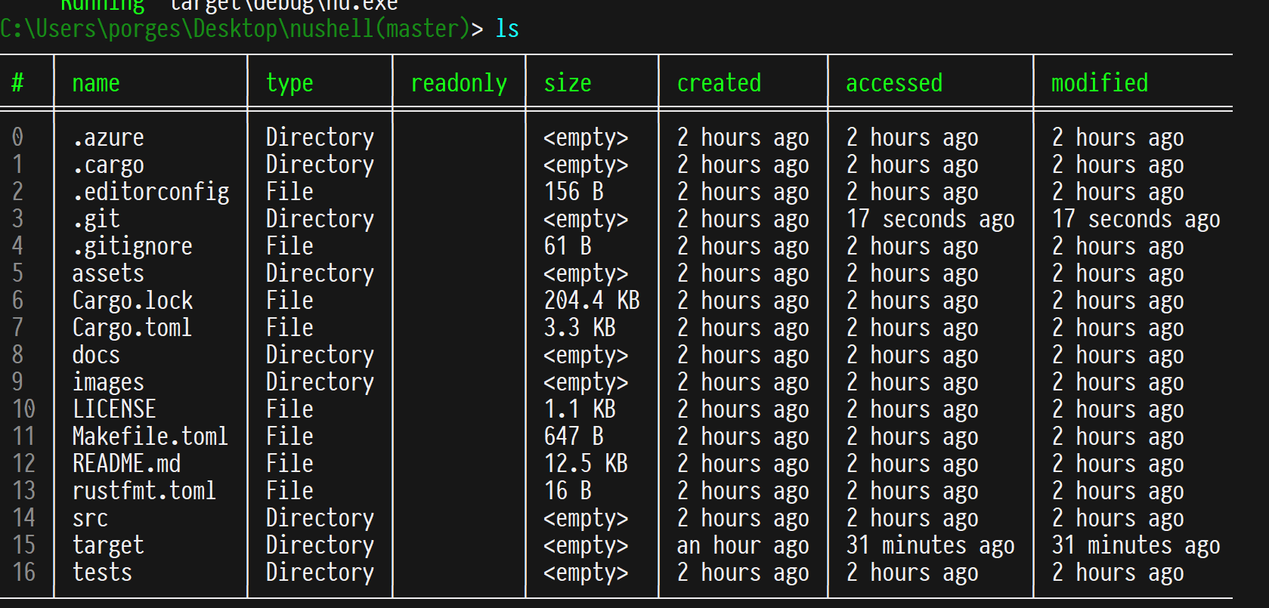The image size is (1269, 608).
Task: Click the 'name' column header
Action: coord(96,83)
